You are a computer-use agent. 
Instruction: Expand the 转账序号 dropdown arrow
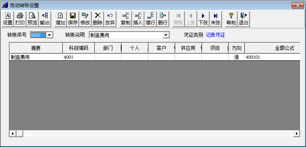point(49,35)
